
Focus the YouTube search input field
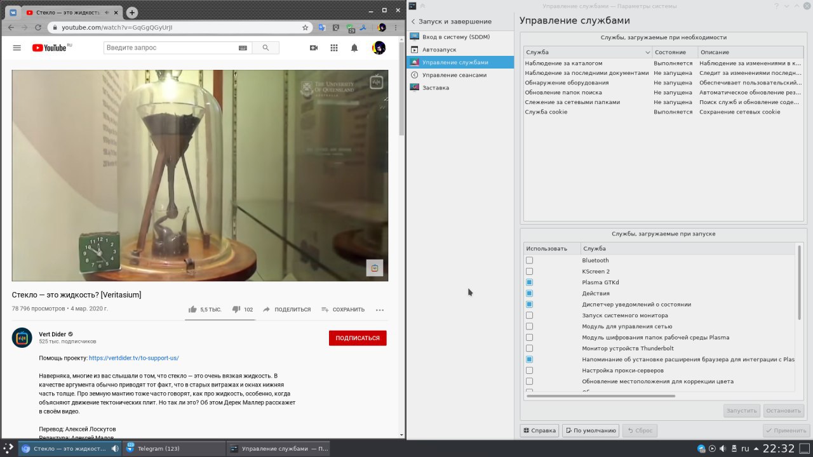click(170, 48)
